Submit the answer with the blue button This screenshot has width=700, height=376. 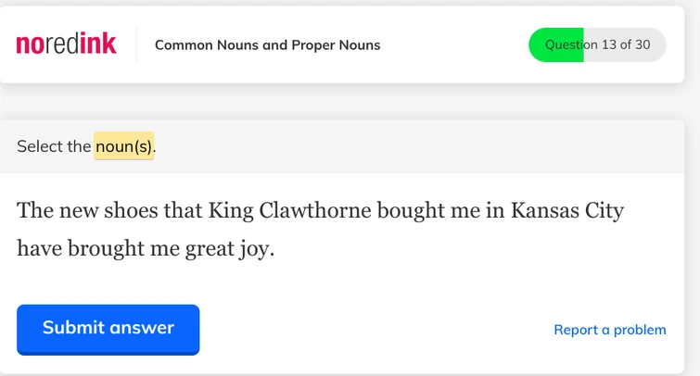108,328
